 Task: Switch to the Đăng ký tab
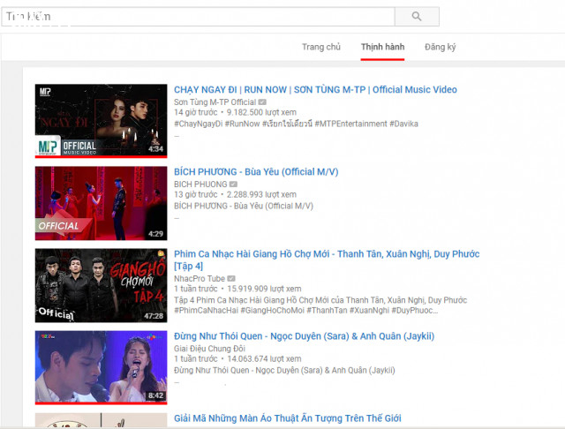click(440, 47)
